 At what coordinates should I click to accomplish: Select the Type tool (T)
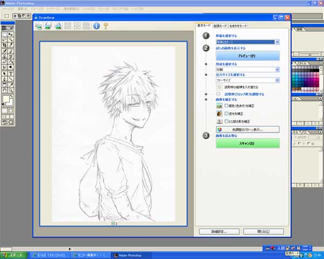(11, 73)
